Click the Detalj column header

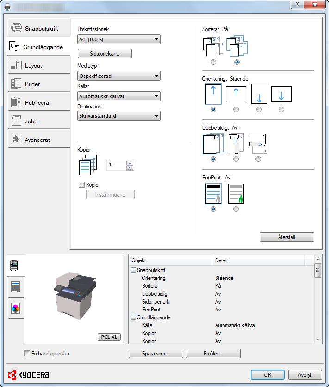[x=259, y=260]
